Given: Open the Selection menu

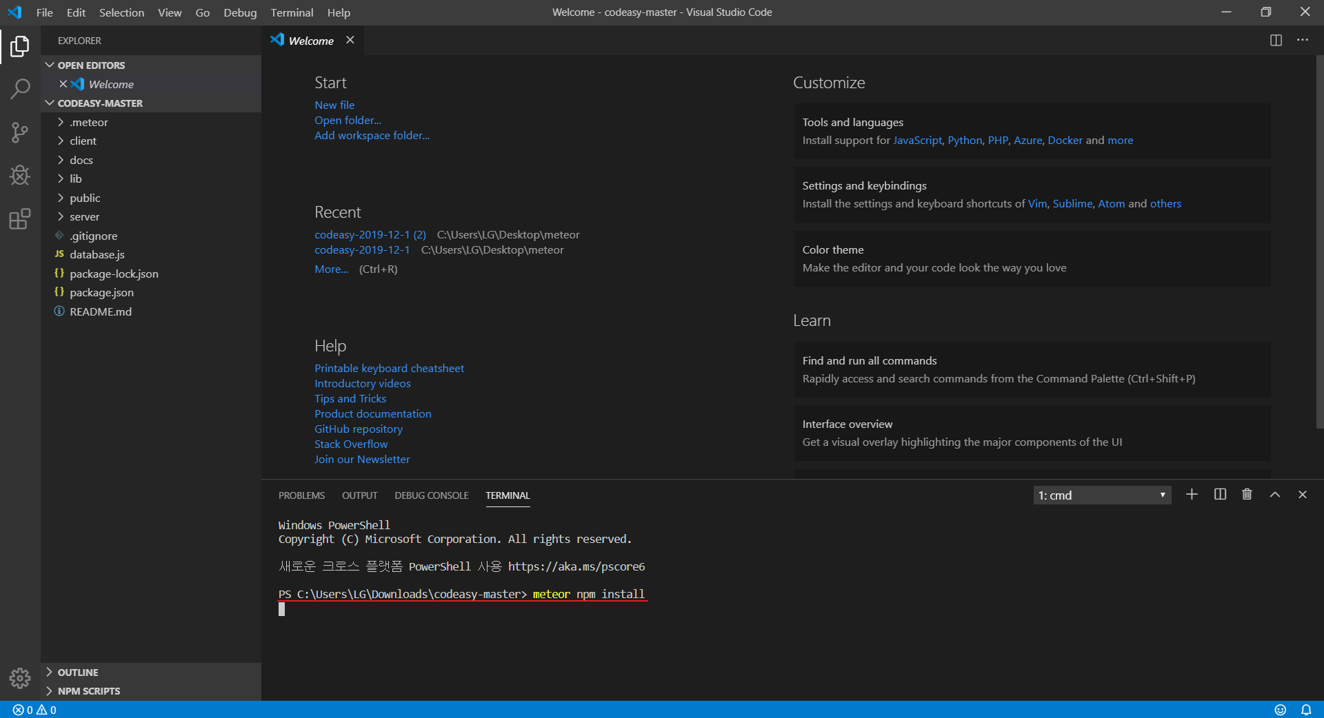Looking at the screenshot, I should pyautogui.click(x=121, y=12).
